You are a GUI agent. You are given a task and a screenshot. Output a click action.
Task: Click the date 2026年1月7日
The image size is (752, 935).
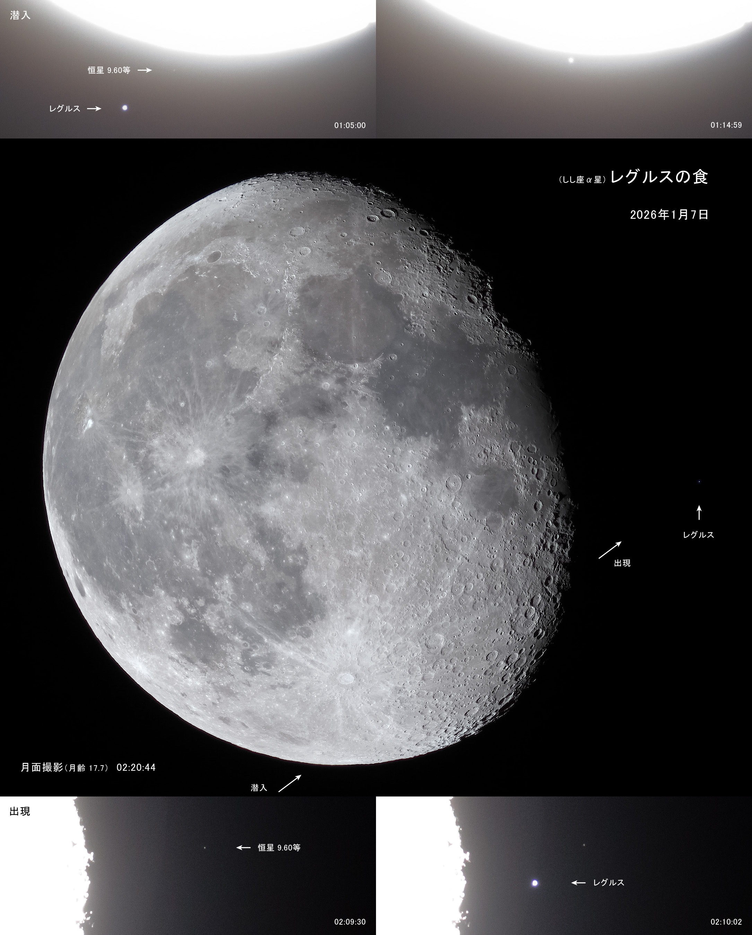coord(669,215)
